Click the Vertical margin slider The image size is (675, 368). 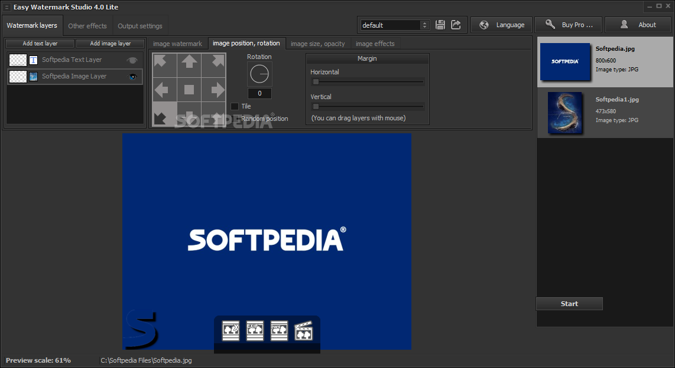(x=368, y=107)
